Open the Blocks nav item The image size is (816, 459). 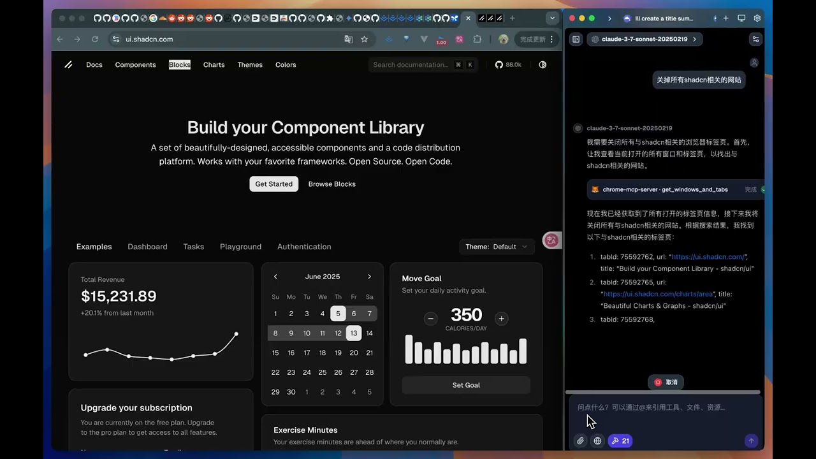(x=180, y=64)
